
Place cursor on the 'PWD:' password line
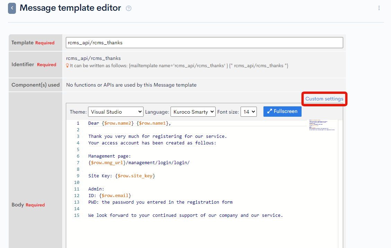(x=160, y=202)
